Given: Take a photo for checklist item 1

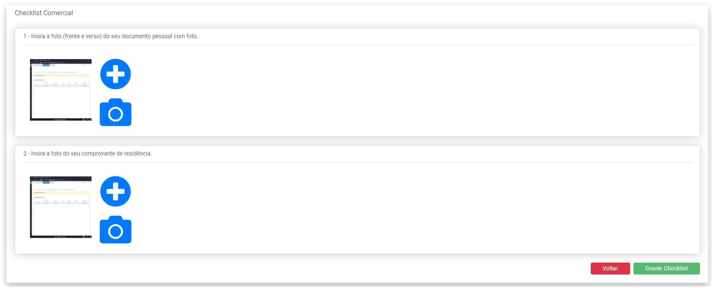Looking at the screenshot, I should (115, 112).
